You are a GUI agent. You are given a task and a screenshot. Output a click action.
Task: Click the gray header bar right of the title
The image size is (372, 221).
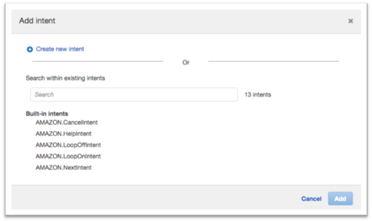[x=202, y=21]
